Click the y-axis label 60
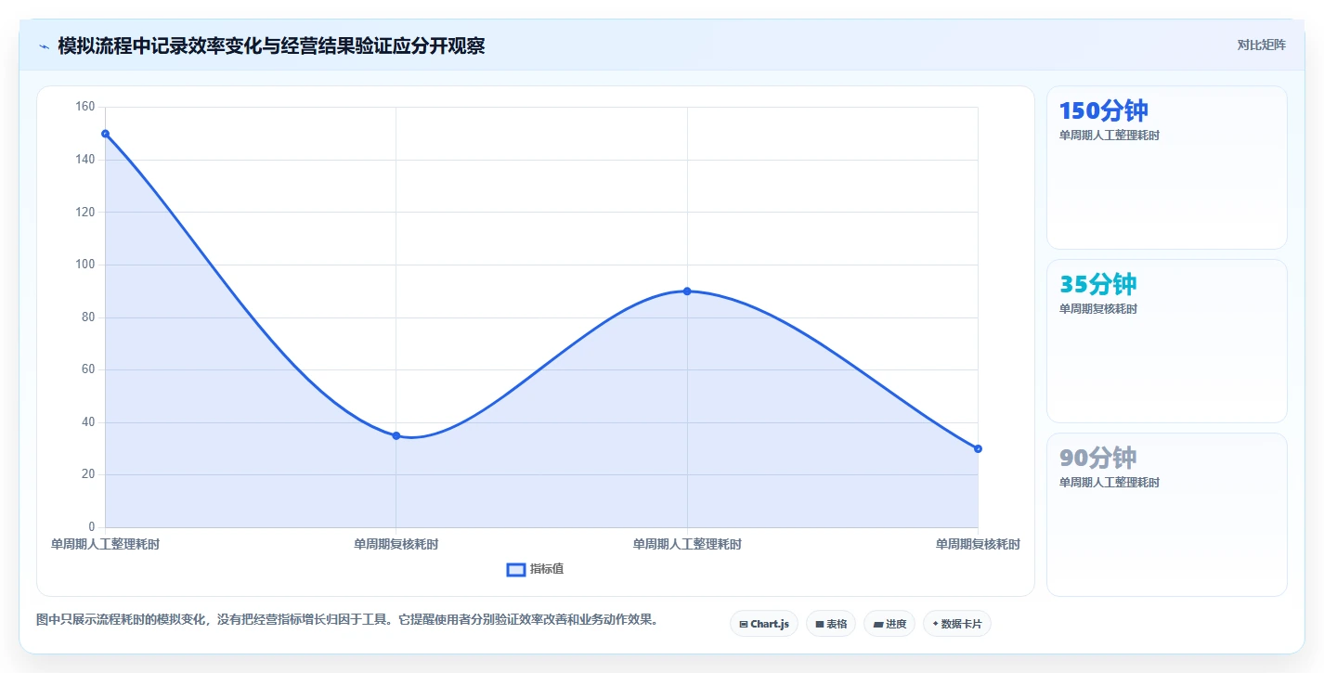The image size is (1324, 673). coord(88,369)
